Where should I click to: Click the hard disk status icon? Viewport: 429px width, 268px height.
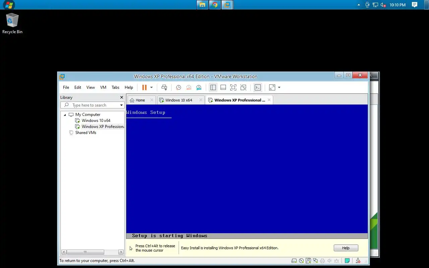pos(294,261)
